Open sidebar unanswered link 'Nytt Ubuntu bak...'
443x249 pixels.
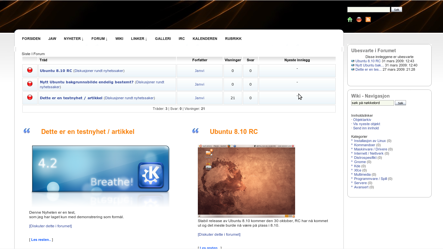[370, 65]
